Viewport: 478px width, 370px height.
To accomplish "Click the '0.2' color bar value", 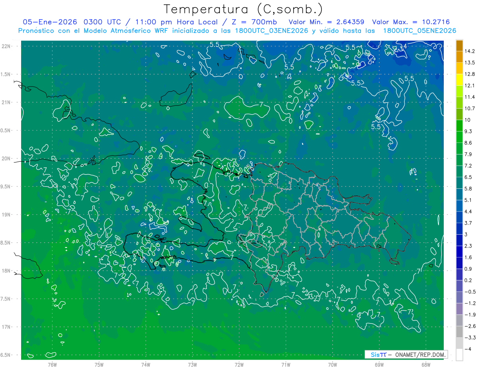I will coord(468,280).
